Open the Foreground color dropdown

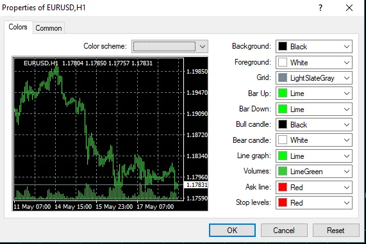click(x=313, y=62)
